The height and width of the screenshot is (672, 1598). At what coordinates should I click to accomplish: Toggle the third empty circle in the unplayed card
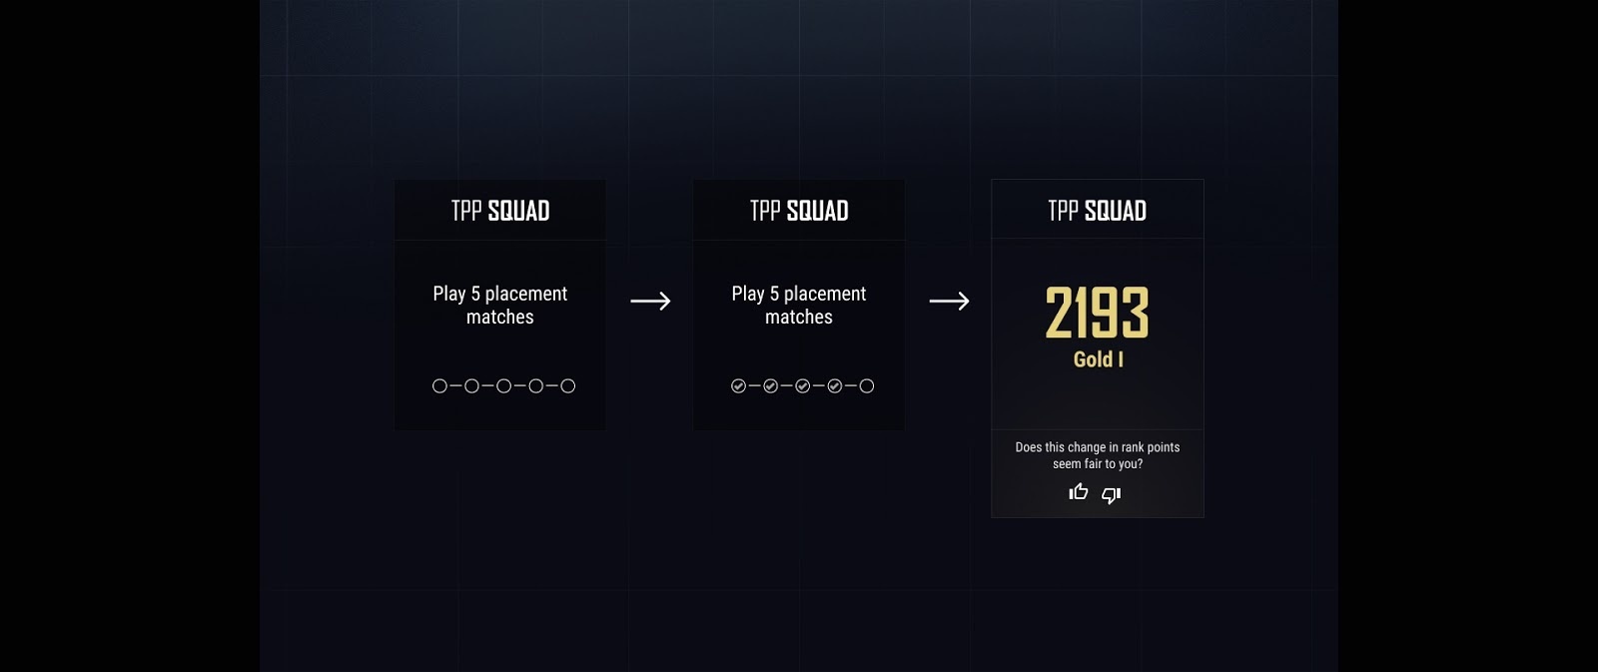tap(504, 386)
